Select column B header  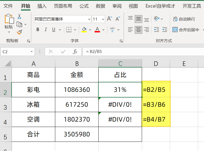coord(77,63)
